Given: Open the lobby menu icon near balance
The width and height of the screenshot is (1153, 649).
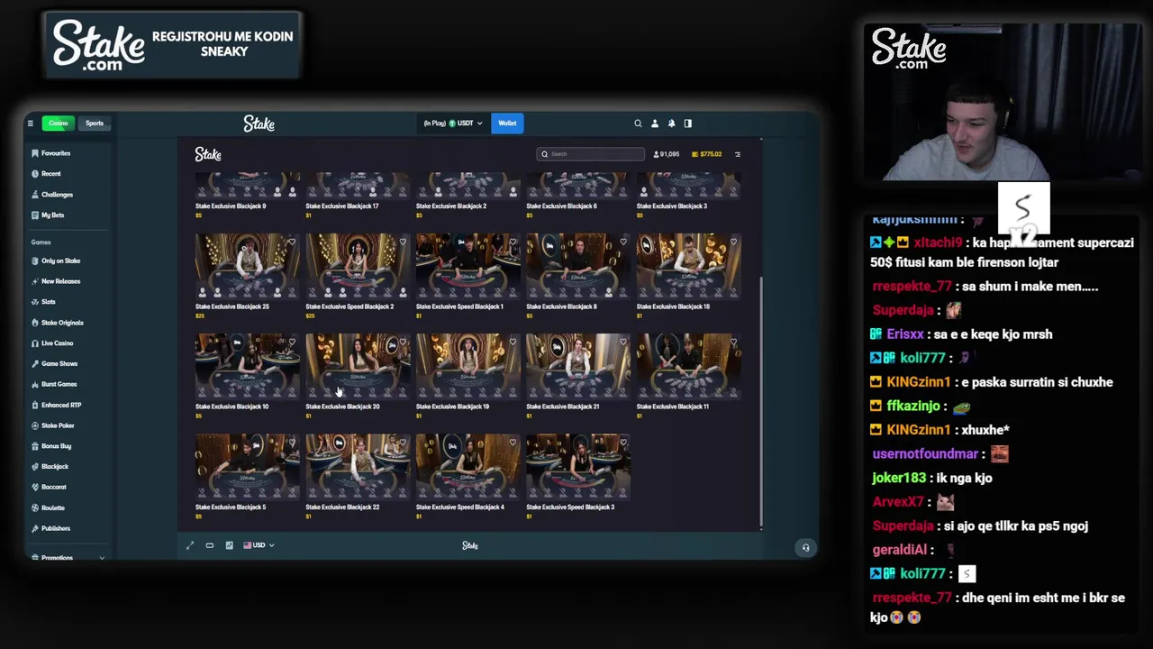Looking at the screenshot, I should [x=738, y=154].
